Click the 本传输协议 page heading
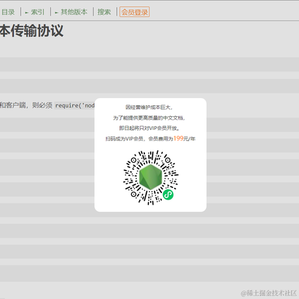 click(x=32, y=31)
